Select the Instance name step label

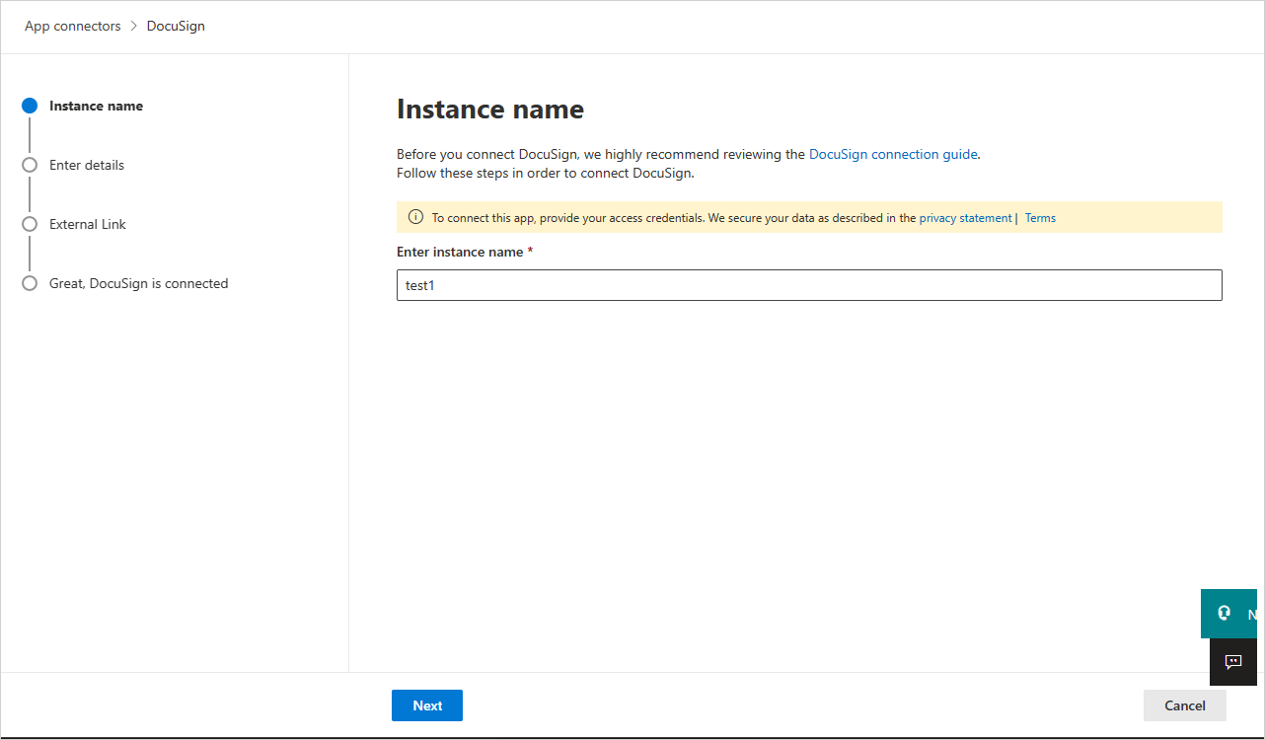[x=96, y=106]
